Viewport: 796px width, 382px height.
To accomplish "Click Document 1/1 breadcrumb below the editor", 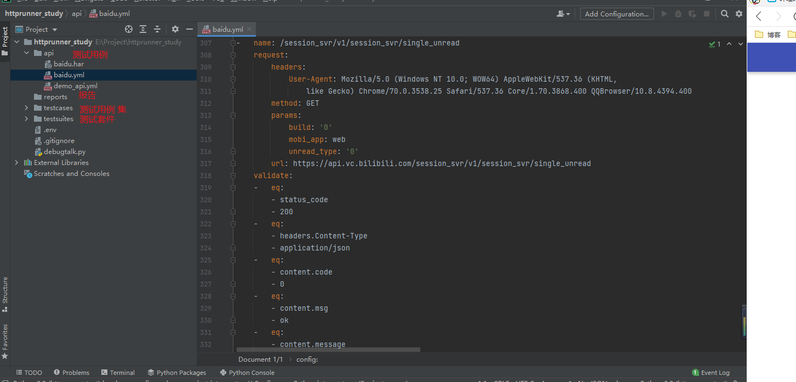I will tap(261, 360).
